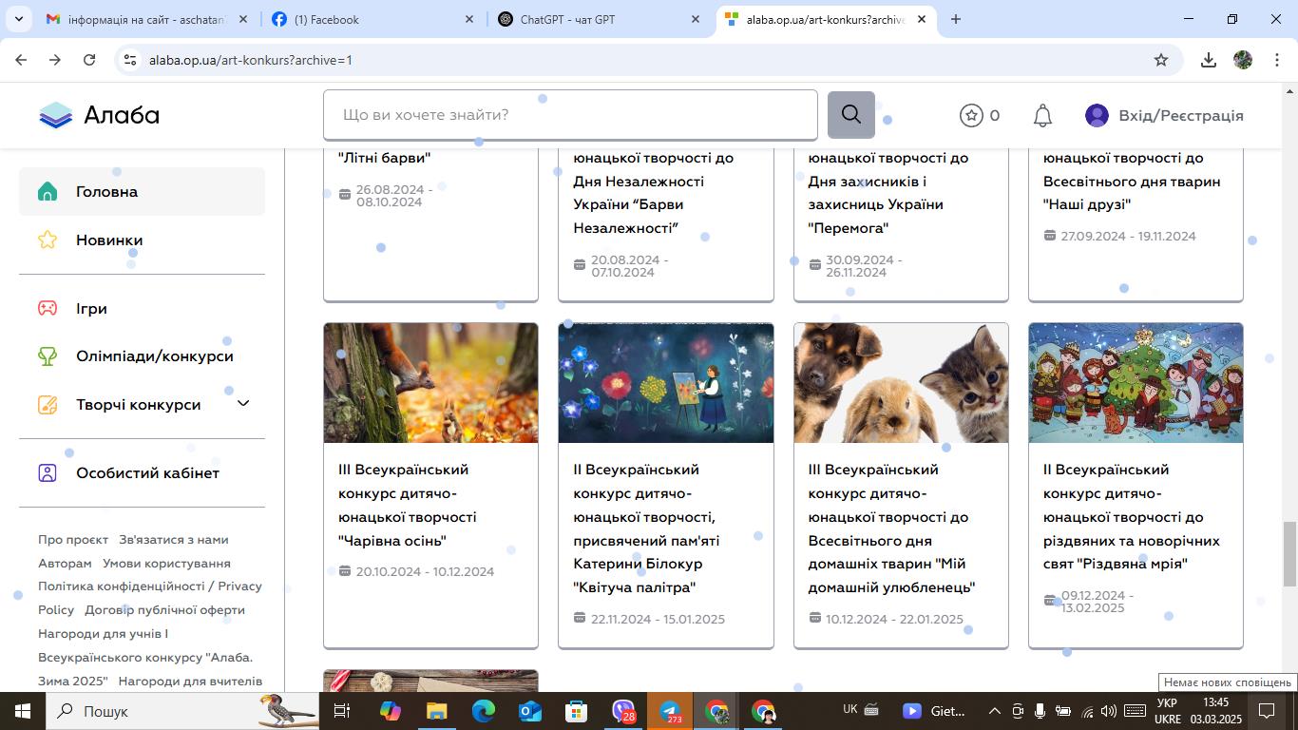1298x730 pixels.
Task: Click the Новинки star icon in sidebar
Action: [x=48, y=240]
